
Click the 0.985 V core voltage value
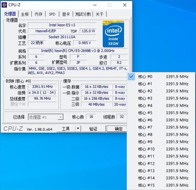coord(85,43)
